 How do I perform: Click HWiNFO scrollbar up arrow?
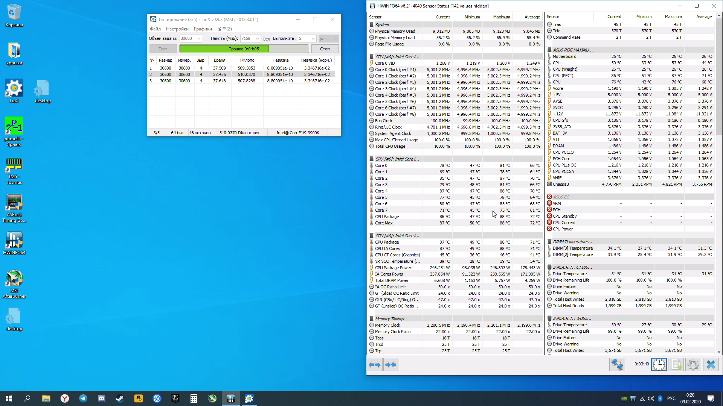(719, 16)
